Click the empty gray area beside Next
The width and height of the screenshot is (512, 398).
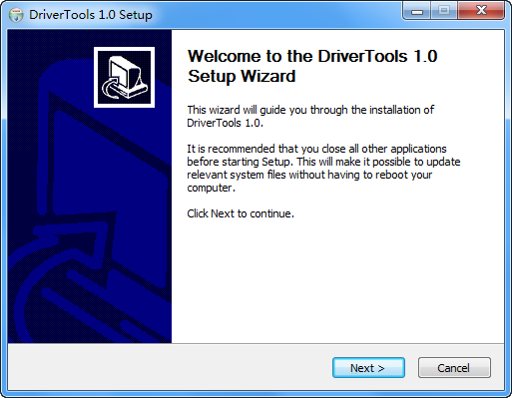coord(167,367)
